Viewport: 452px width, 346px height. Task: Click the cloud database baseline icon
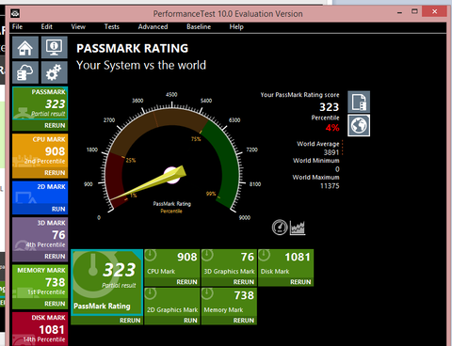point(25,72)
